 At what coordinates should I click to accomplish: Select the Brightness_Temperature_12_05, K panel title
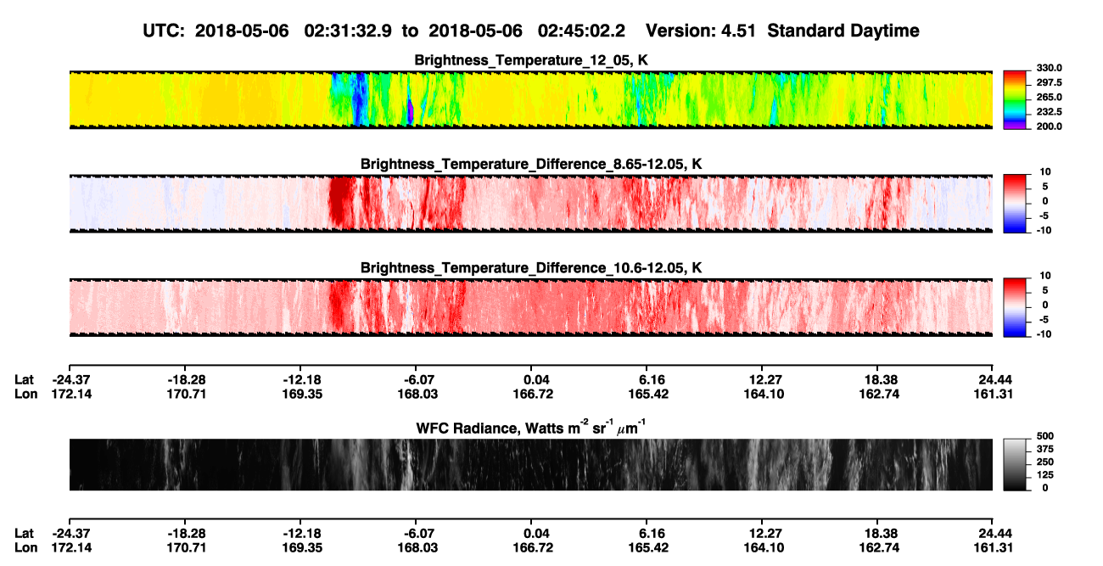click(x=530, y=60)
